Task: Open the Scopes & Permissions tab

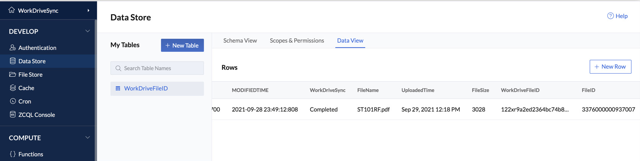Action: pyautogui.click(x=297, y=41)
